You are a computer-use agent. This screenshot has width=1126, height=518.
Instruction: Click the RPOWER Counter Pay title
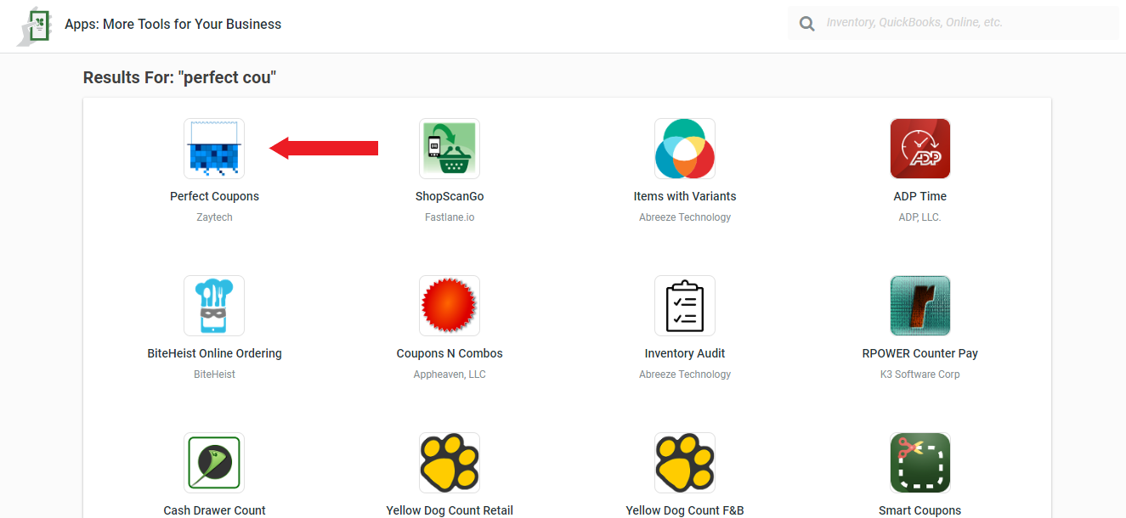point(920,353)
